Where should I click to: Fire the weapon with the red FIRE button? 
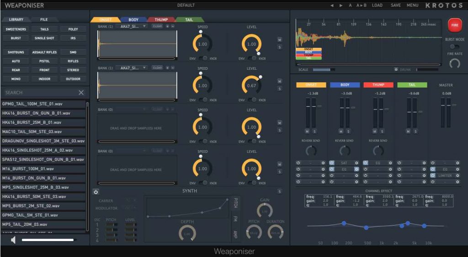[454, 25]
